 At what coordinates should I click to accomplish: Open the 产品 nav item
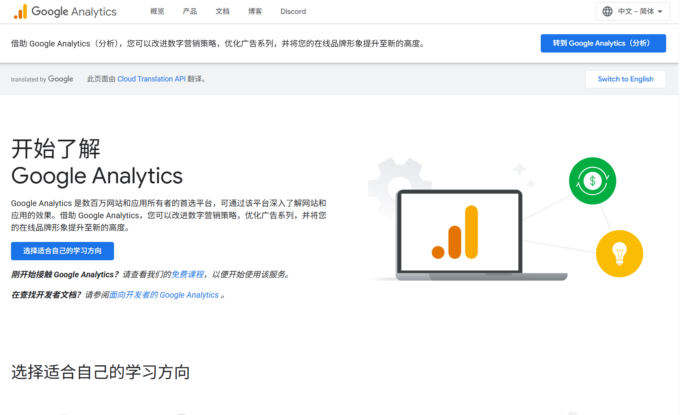(190, 11)
